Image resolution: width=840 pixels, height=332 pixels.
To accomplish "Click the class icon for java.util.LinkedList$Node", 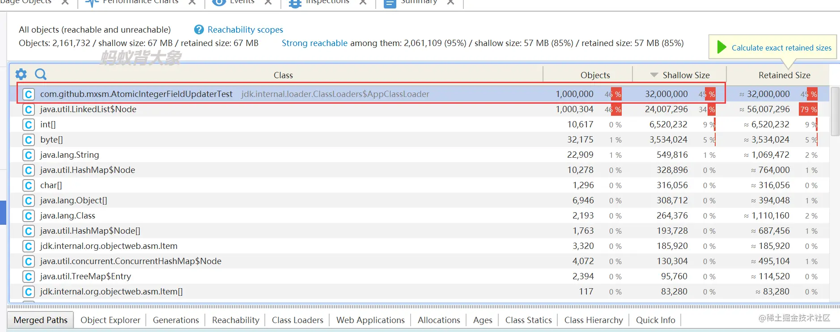I will click(x=29, y=109).
